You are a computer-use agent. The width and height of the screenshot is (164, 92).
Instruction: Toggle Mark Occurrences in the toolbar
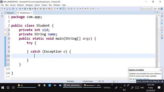coord(64,9)
